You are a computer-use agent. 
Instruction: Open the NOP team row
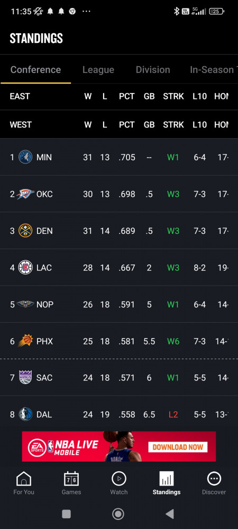point(119,304)
